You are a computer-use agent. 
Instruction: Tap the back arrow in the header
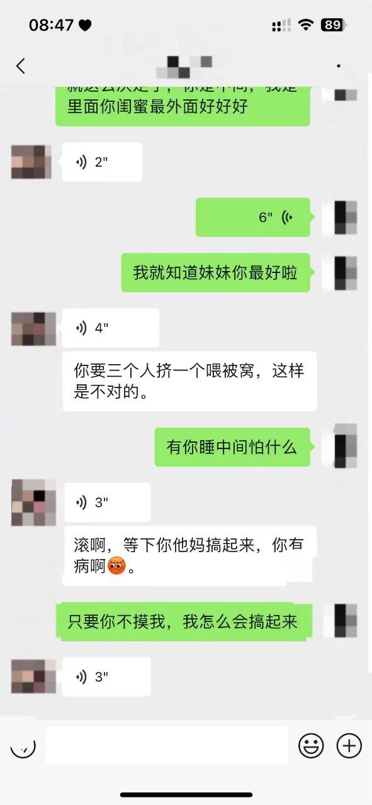pos(21,66)
